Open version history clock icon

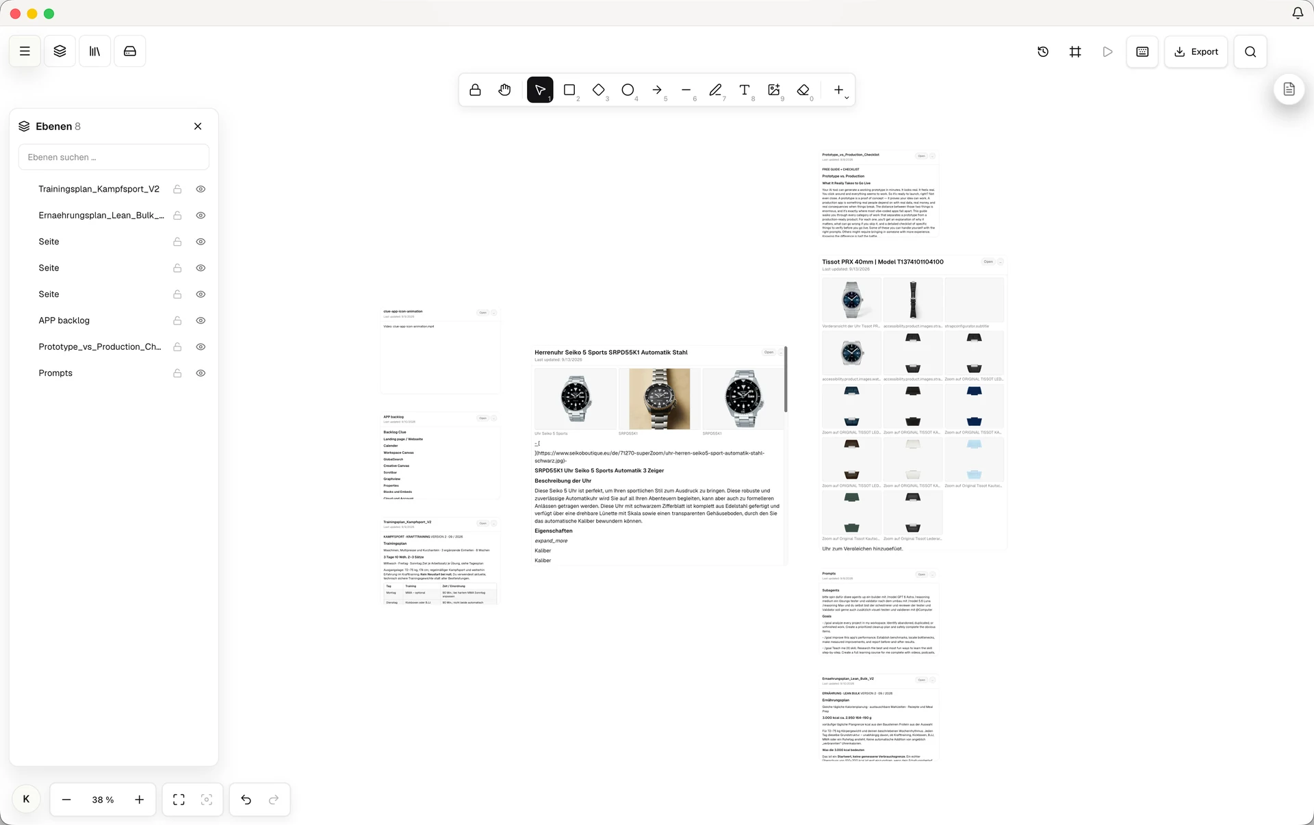coord(1043,51)
